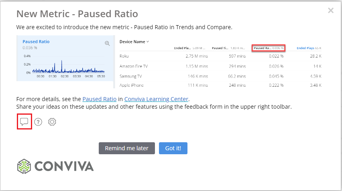Select the Roku device row

point(124,56)
